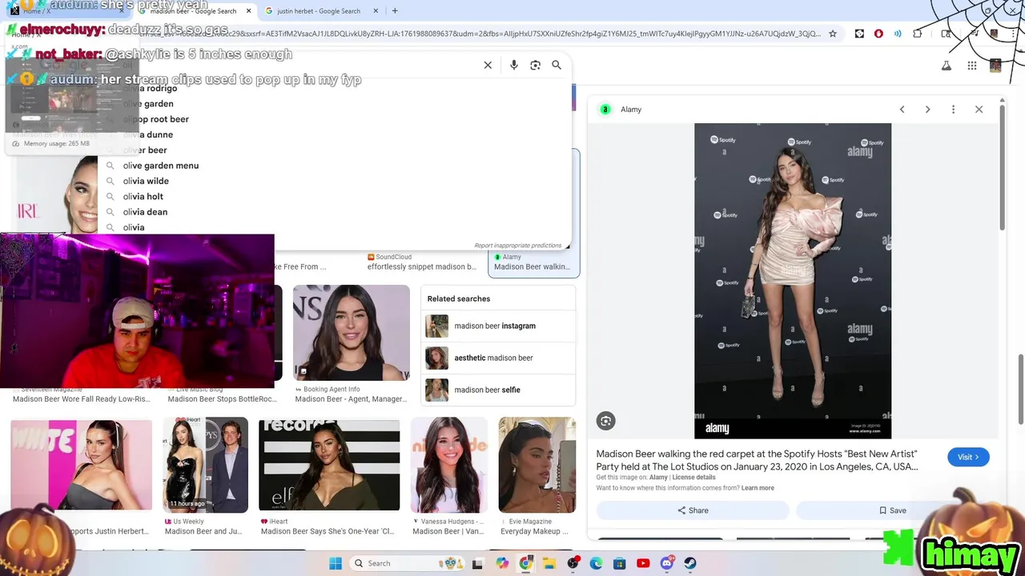Viewport: 1025px width, 576px height.
Task: Open the image panel more options
Action: tap(953, 110)
